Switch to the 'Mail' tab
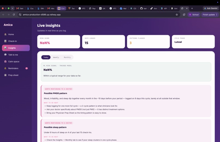 point(123,8)
